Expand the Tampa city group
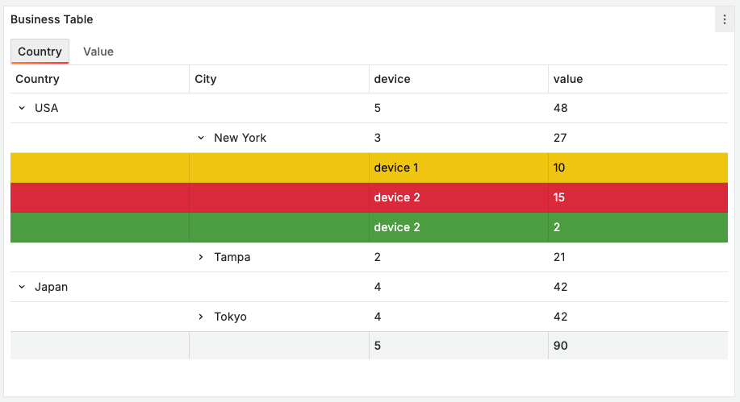 click(201, 257)
